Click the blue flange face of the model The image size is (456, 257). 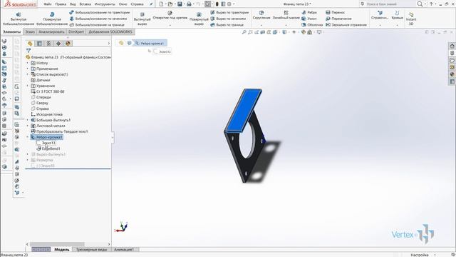[x=243, y=110]
